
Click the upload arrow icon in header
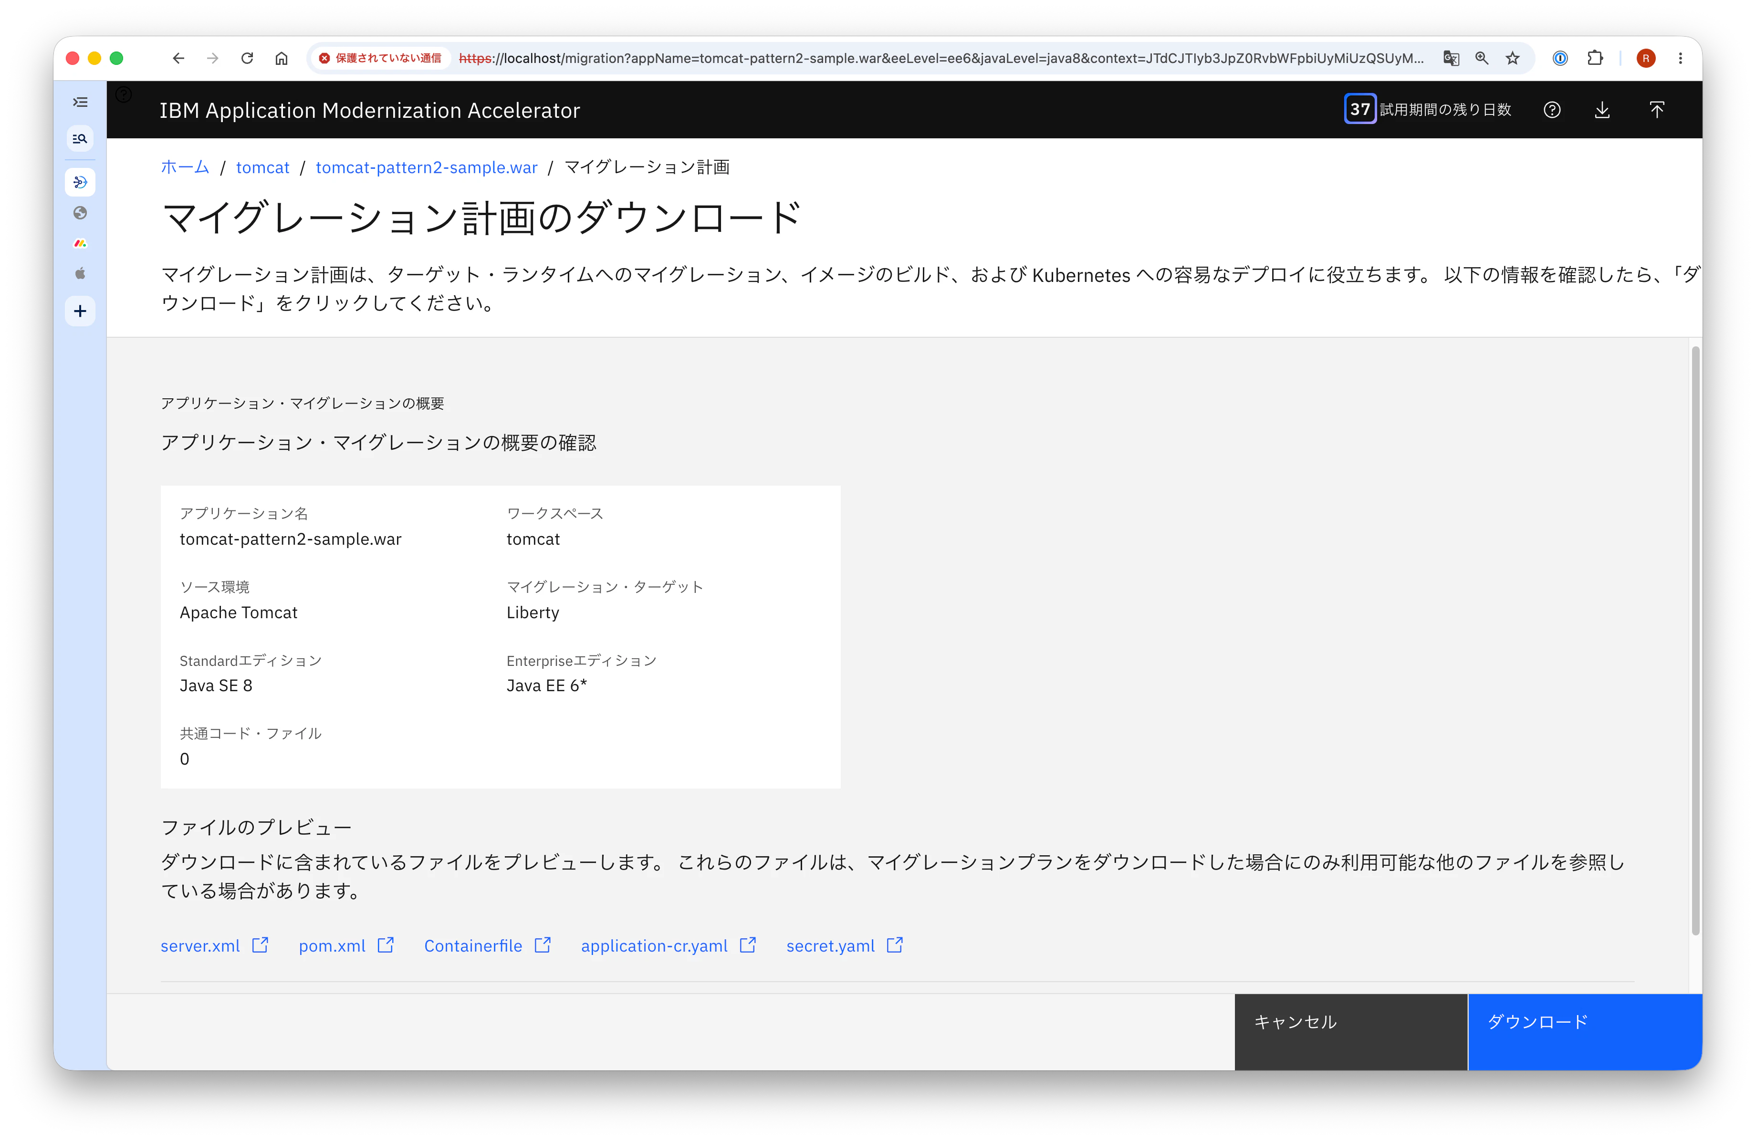click(1656, 110)
